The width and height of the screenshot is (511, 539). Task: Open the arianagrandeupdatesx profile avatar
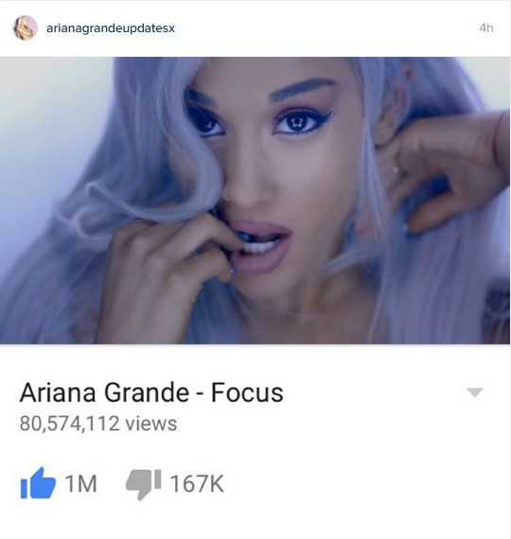tap(25, 27)
